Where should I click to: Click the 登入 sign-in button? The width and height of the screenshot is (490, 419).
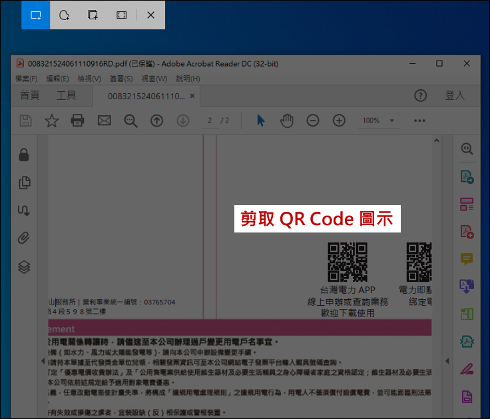[455, 95]
